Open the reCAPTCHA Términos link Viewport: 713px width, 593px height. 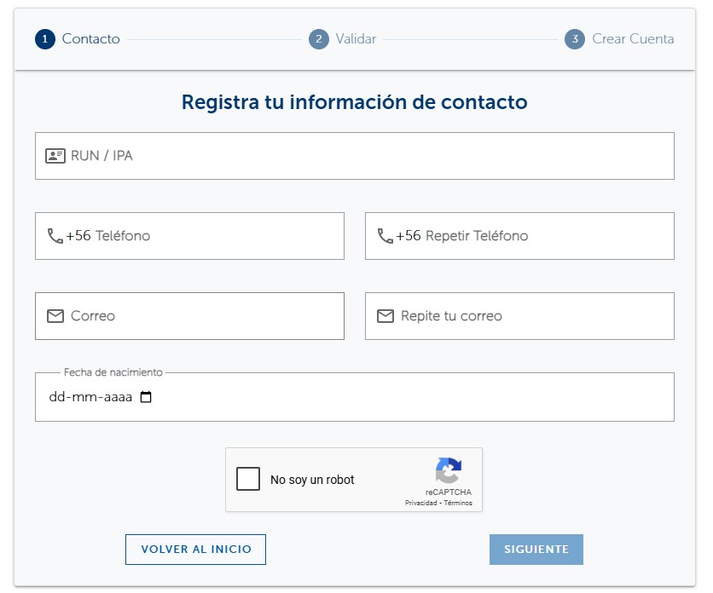(458, 504)
